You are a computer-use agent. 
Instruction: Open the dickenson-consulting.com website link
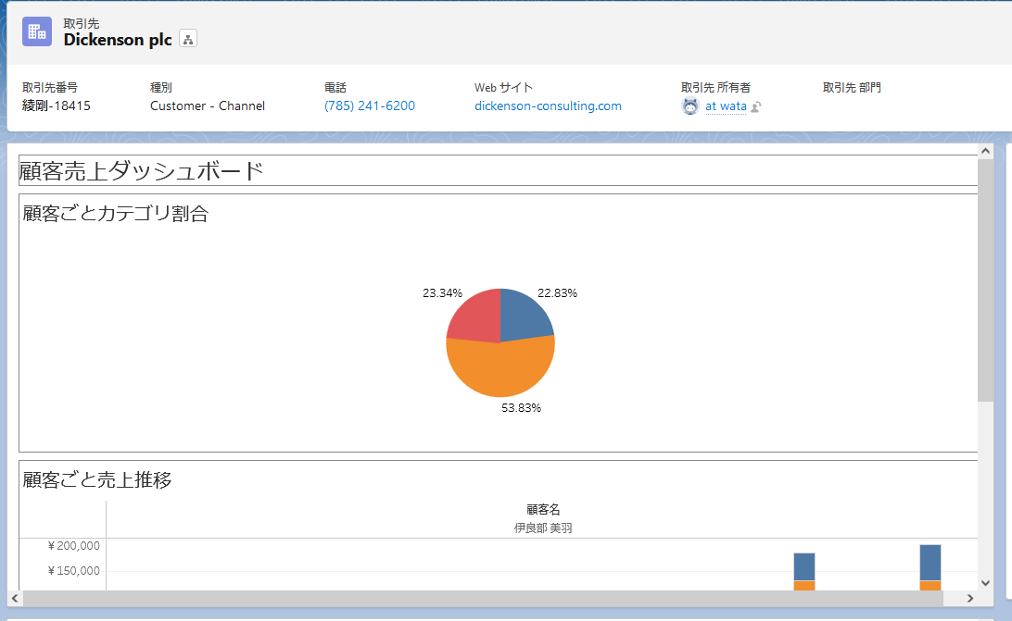[x=548, y=106]
